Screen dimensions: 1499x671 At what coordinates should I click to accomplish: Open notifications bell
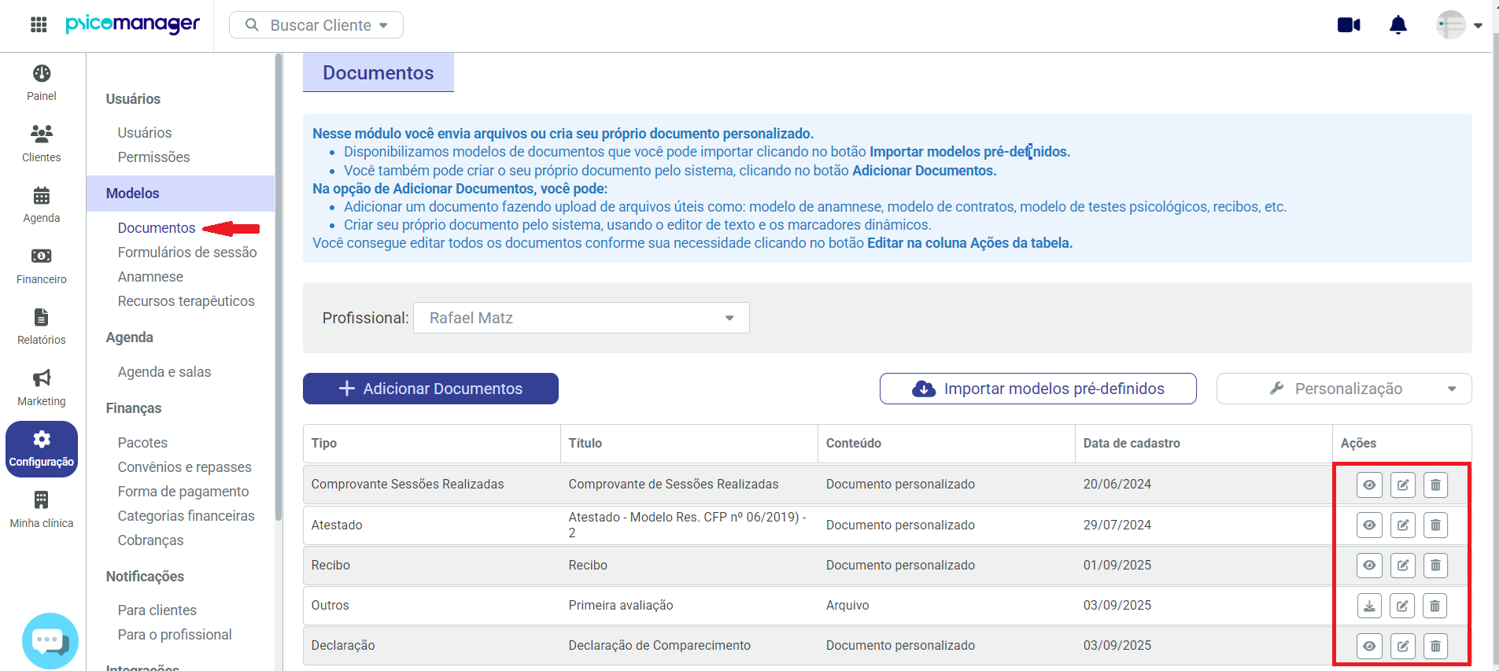pos(1398,25)
